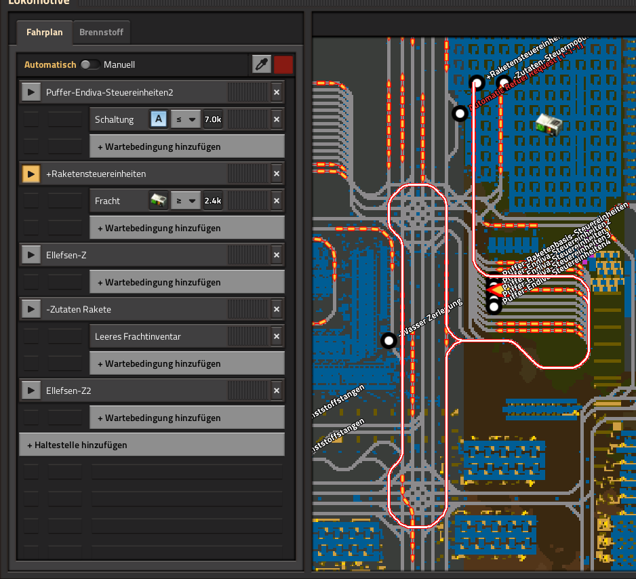Add a wait condition under Ellefsen-Z
Screen dimensions: 636x579
coord(187,282)
